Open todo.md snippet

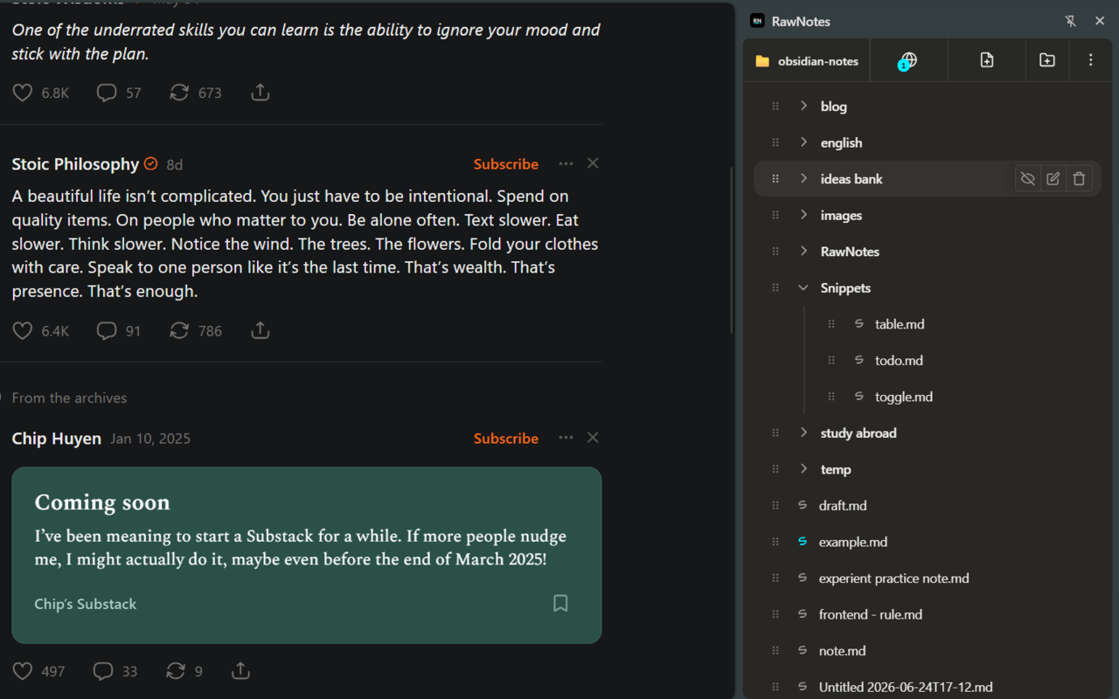[x=899, y=360]
